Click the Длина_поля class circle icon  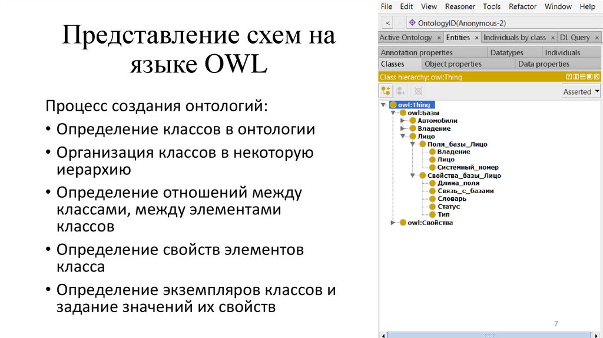(432, 183)
